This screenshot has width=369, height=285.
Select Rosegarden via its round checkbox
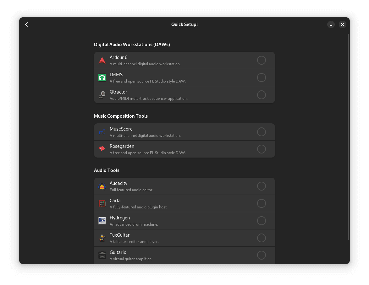click(262, 149)
